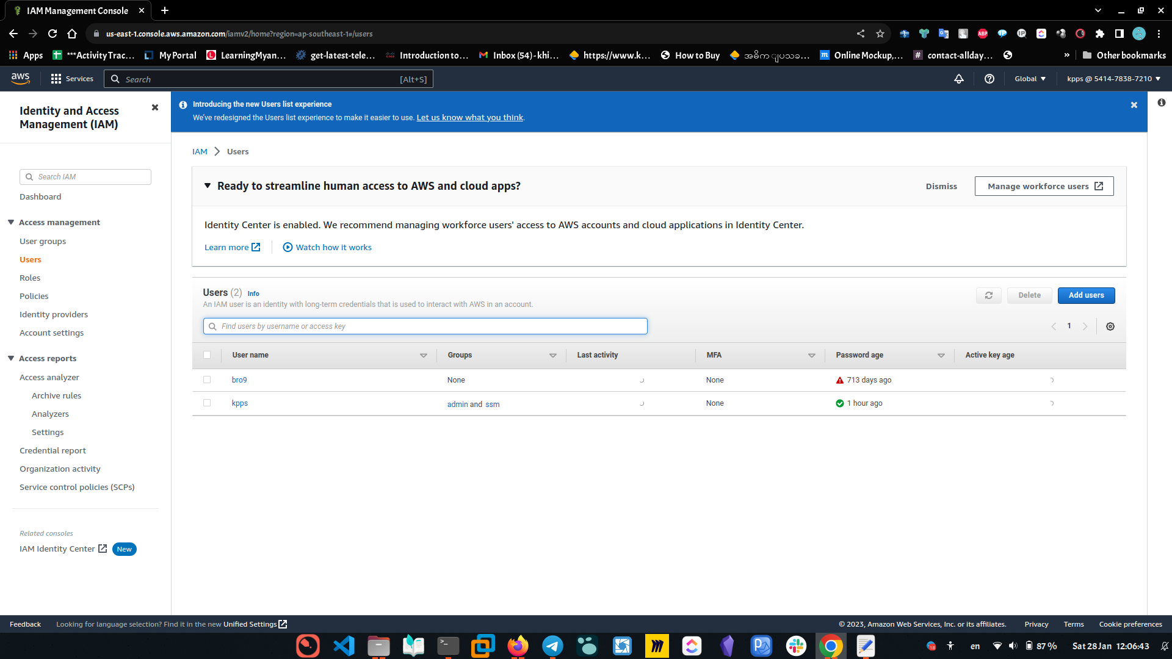Collapse Access management section

click(x=11, y=222)
